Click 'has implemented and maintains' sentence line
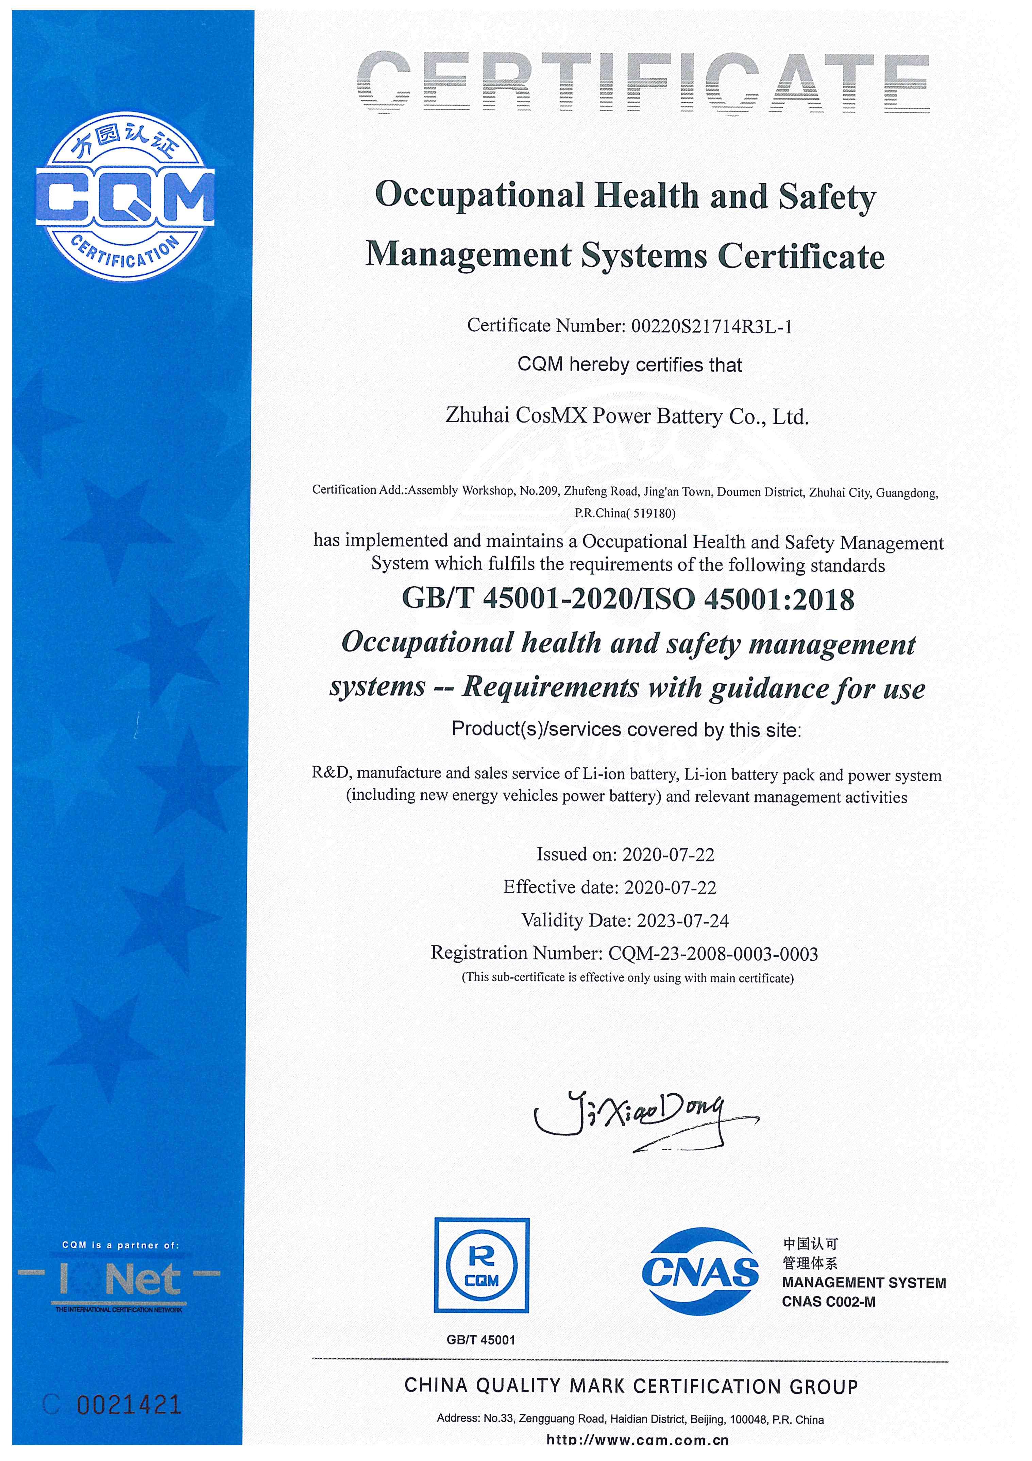 628,543
